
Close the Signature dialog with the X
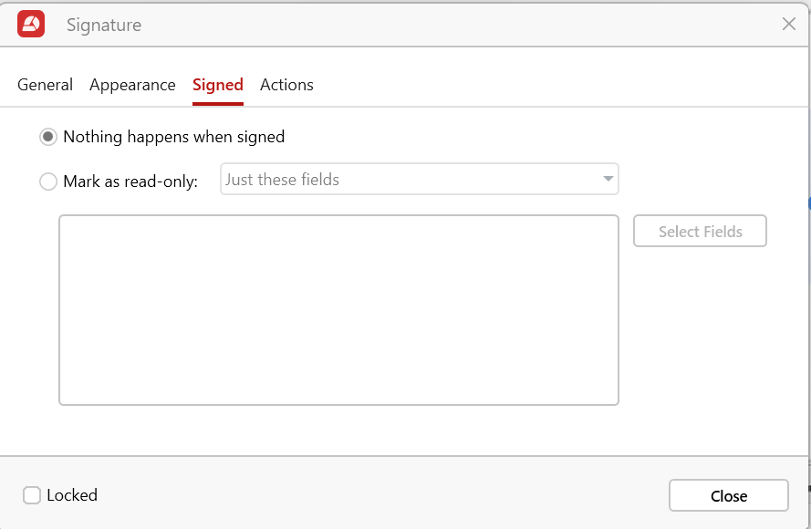pyautogui.click(x=789, y=25)
